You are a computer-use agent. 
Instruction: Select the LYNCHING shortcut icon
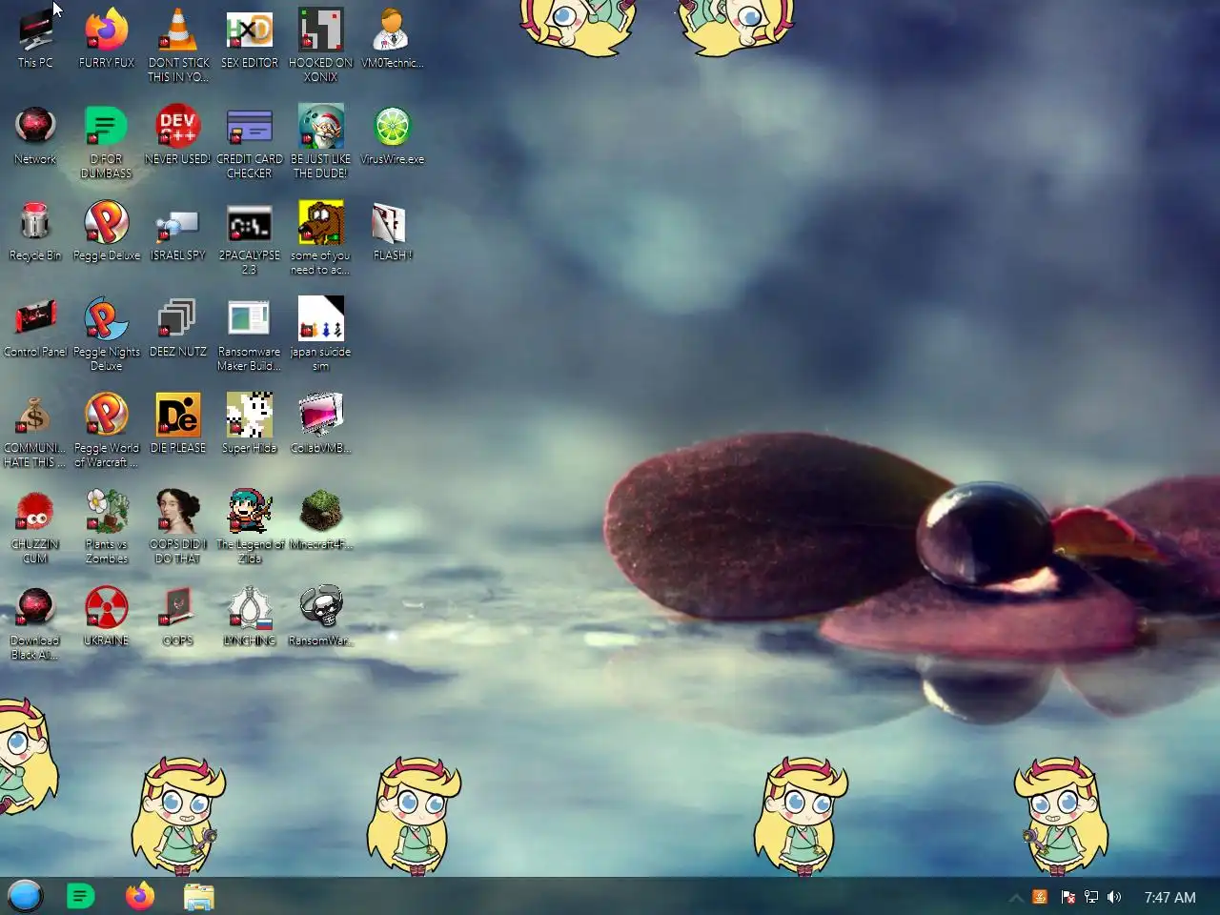point(250,616)
